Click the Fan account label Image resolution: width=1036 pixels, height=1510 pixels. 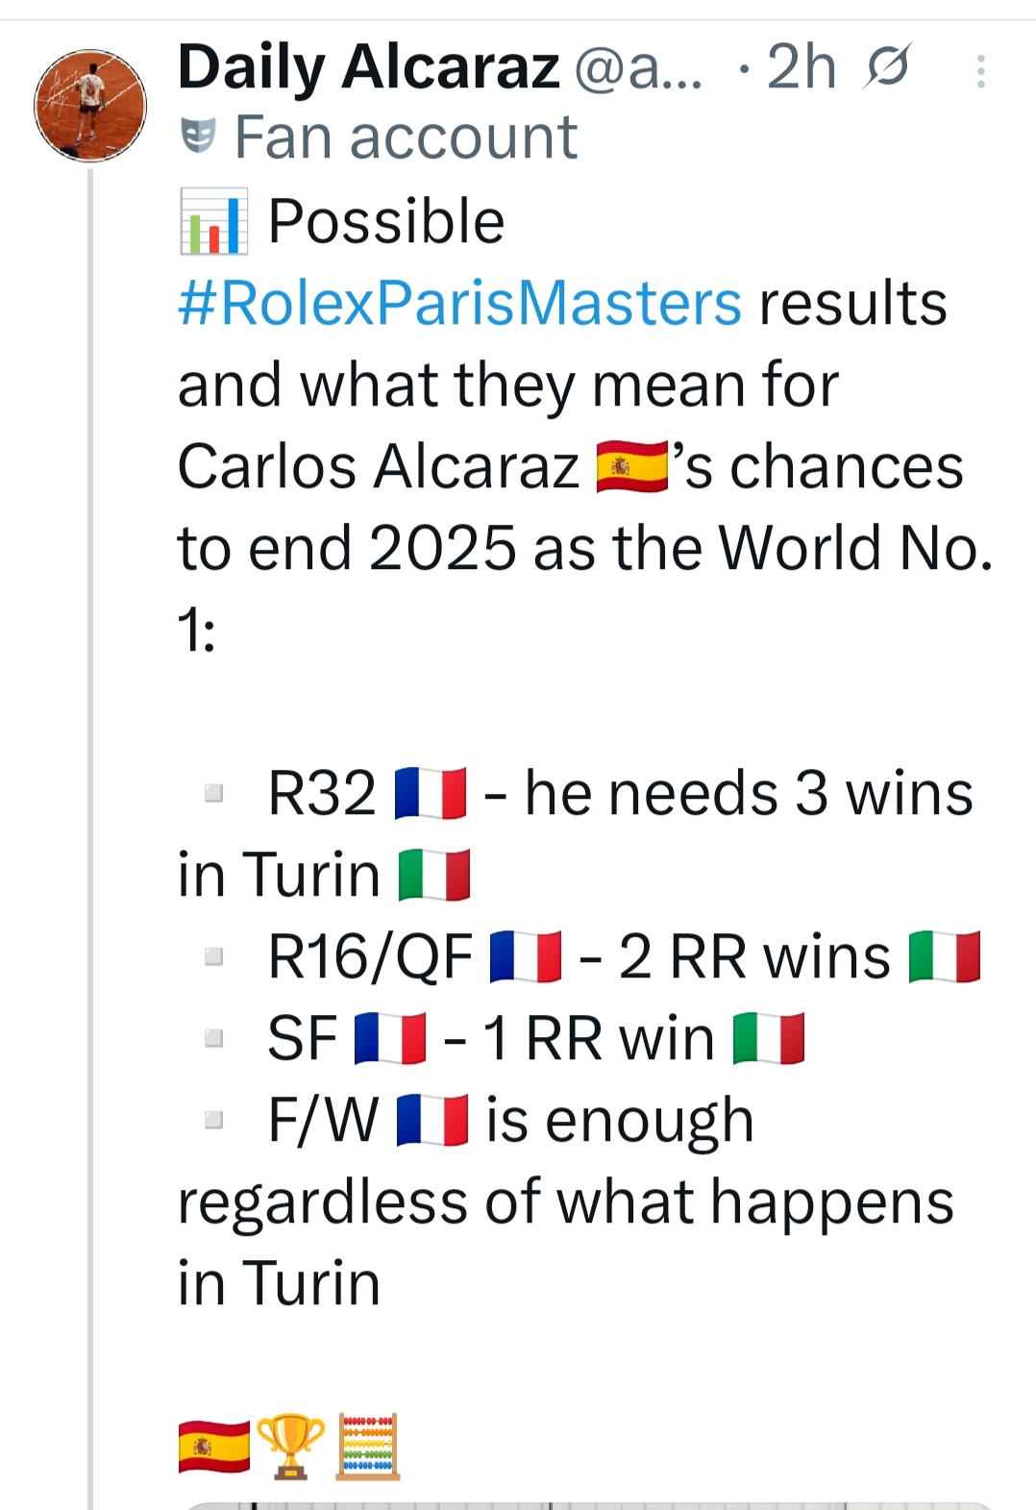point(406,137)
